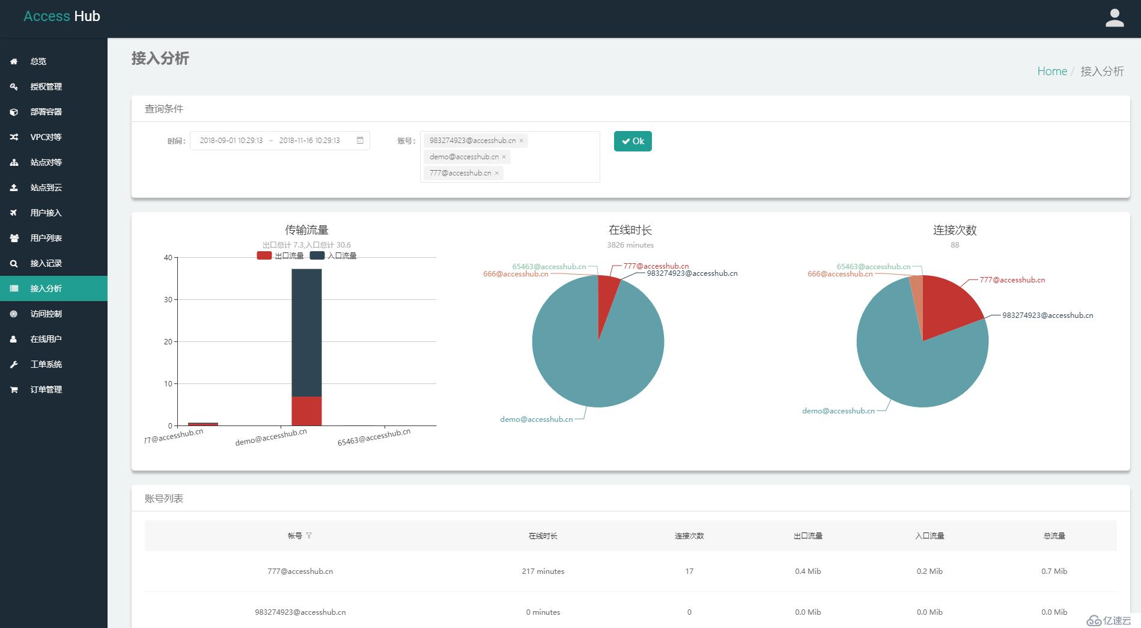Remove the demo@accesshub.cn account tag
The image size is (1141, 628).
[x=504, y=157]
